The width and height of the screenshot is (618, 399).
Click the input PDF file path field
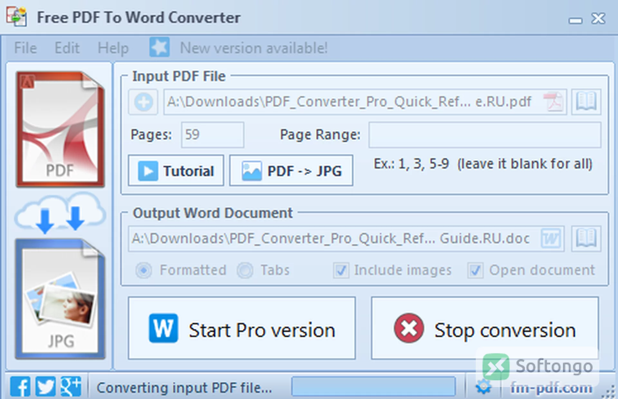[365, 102]
